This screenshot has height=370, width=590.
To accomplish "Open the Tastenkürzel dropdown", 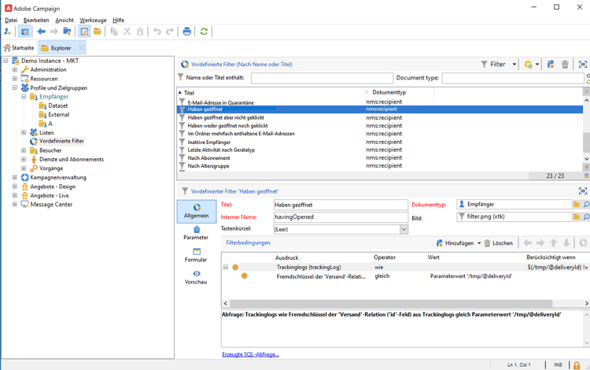I will pyautogui.click(x=404, y=229).
